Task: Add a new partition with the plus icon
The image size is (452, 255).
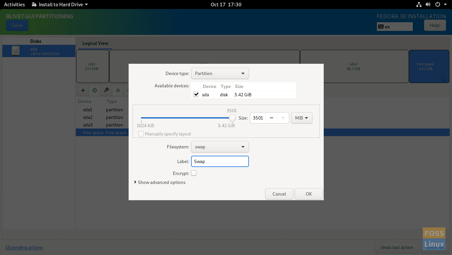Action: coord(83,90)
